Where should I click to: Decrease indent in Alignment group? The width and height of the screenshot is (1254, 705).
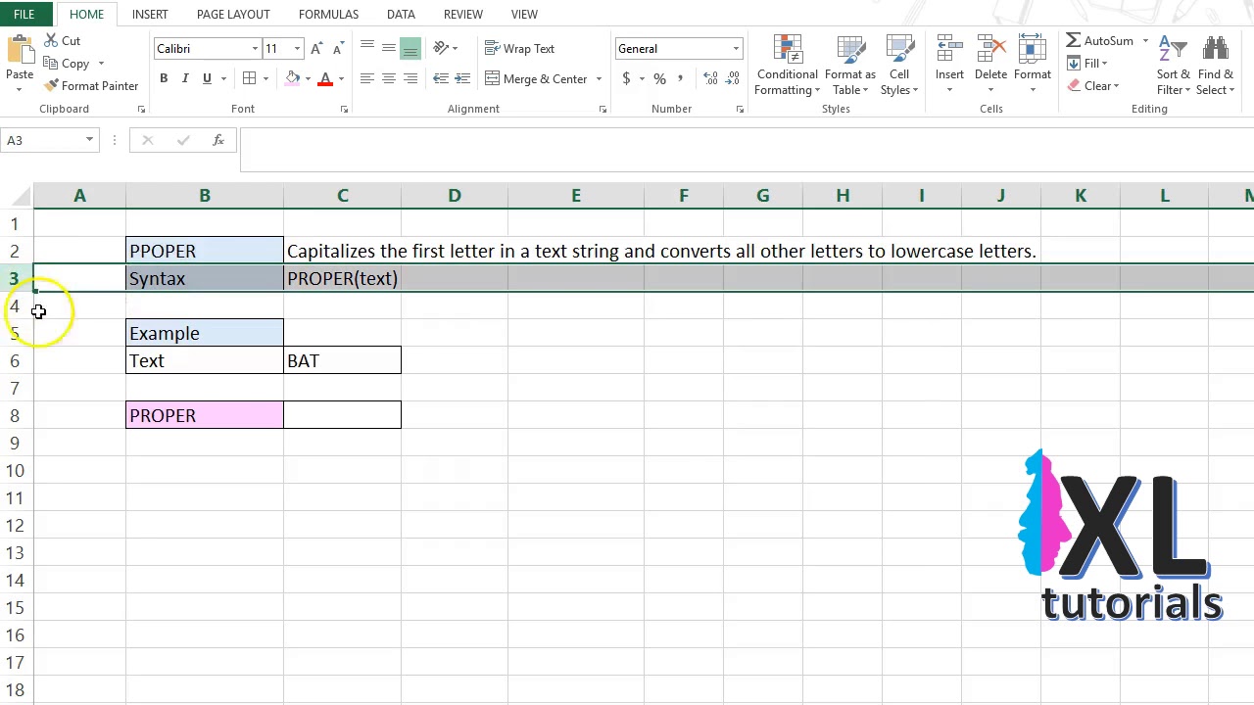pyautogui.click(x=441, y=79)
